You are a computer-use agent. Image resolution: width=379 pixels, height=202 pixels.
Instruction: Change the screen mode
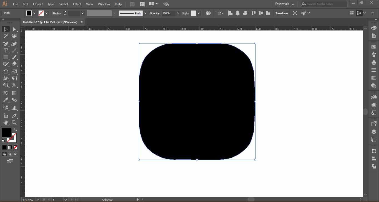(x=10, y=161)
